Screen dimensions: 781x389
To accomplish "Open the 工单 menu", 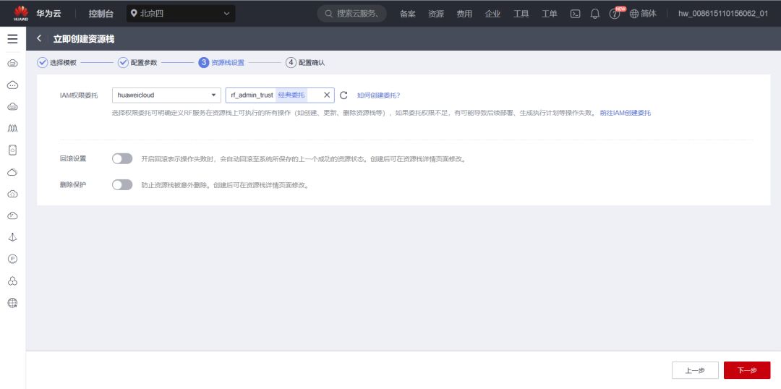I will pyautogui.click(x=550, y=14).
